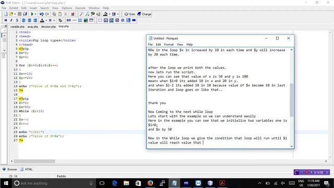Open dropdown arrow next to Open folder icon
The width and height of the screenshot is (334, 188).
click(x=15, y=14)
